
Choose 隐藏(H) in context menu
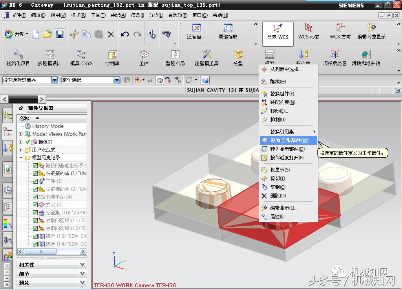point(289,82)
